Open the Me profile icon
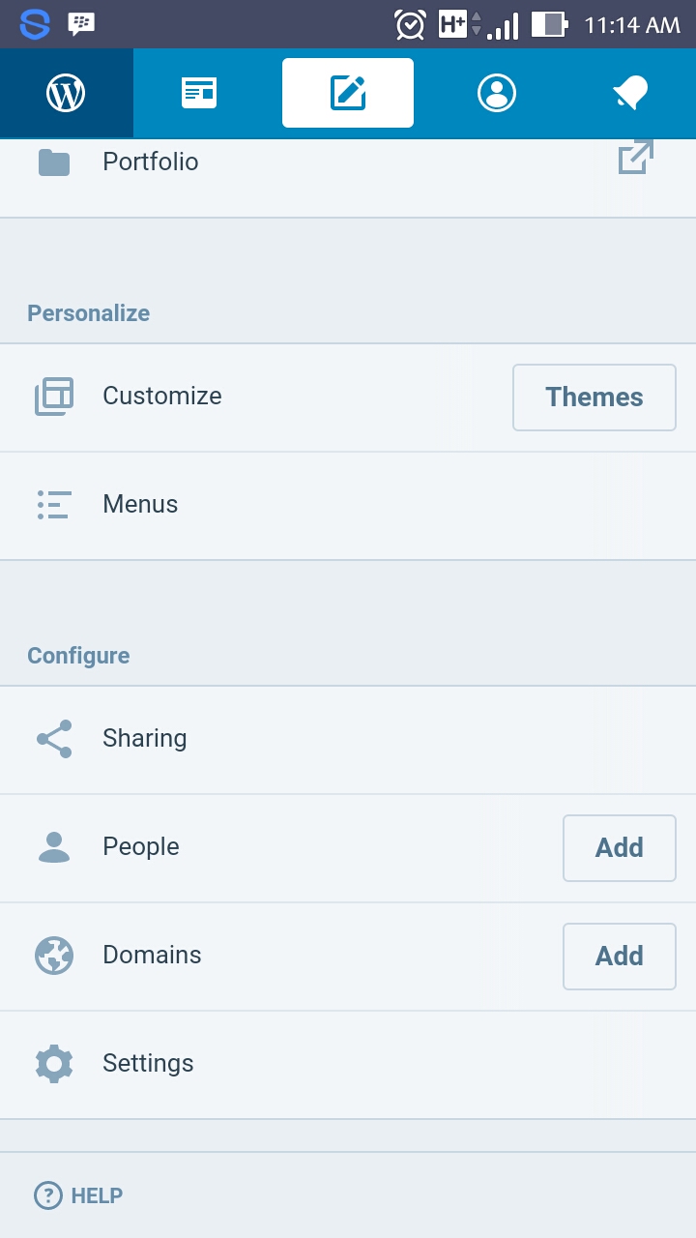Screen dimensions: 696x1238 click(x=496, y=92)
